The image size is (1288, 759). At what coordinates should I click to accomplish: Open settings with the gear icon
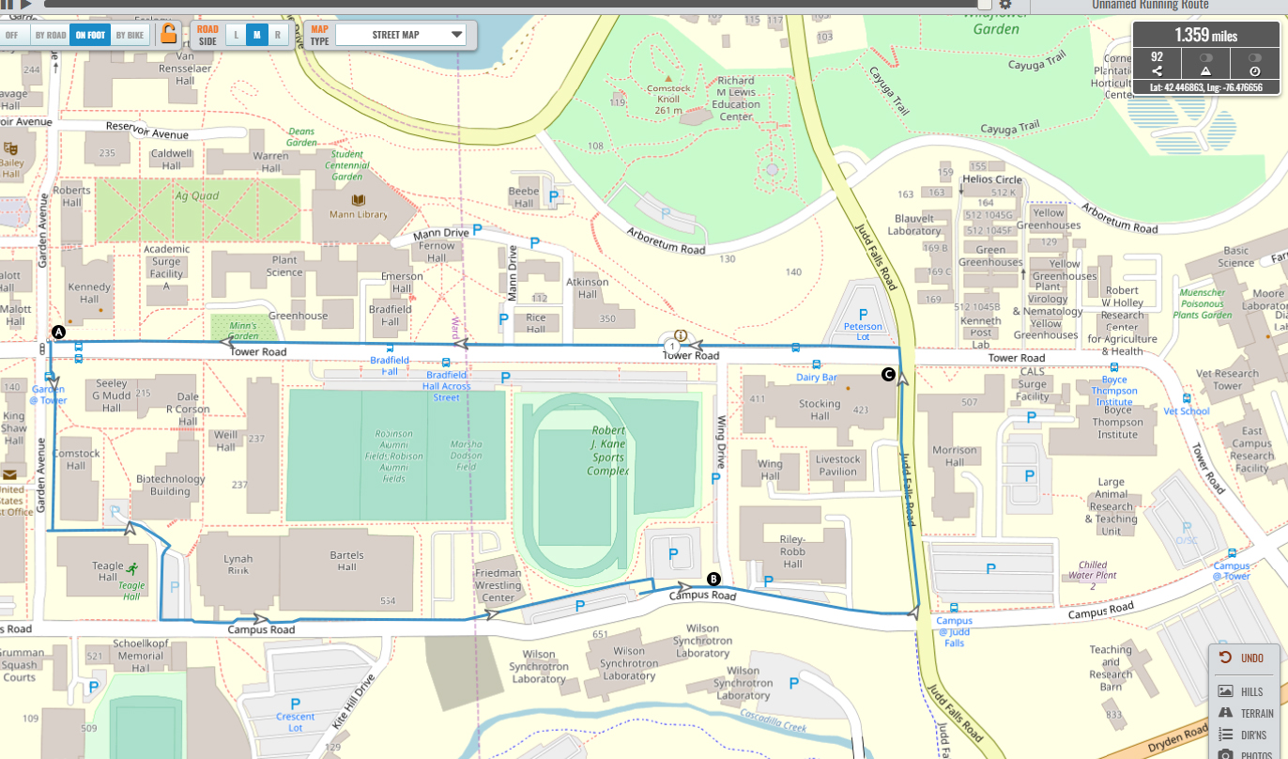pyautogui.click(x=1004, y=5)
